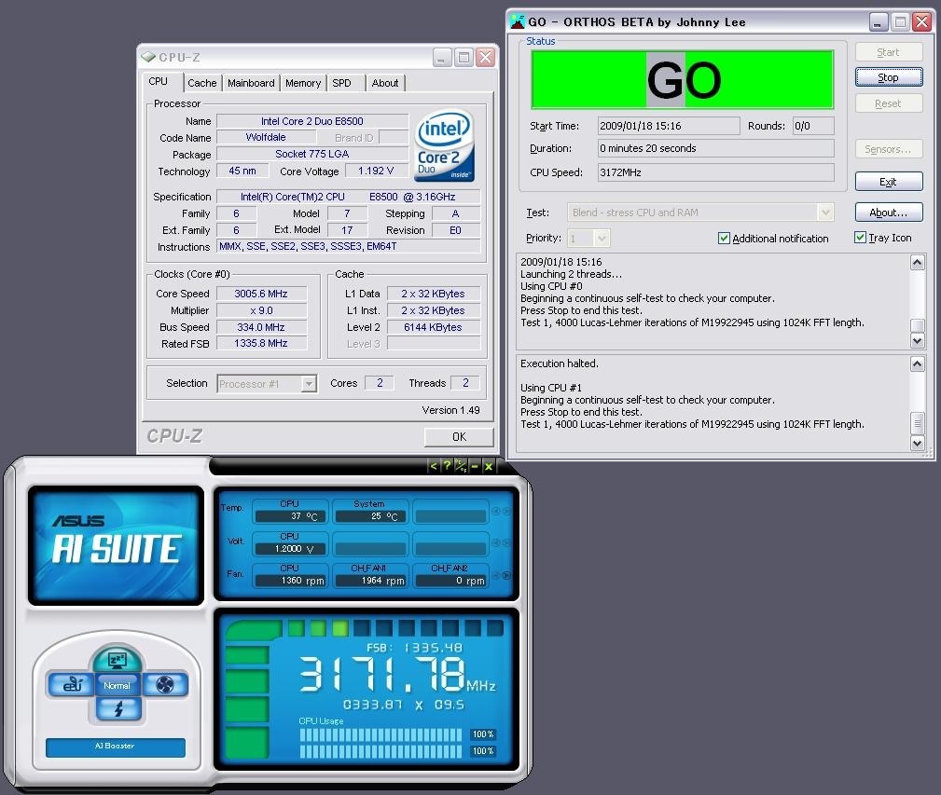Click the Start button in ORTHOS
The height and width of the screenshot is (795, 941).
[888, 52]
